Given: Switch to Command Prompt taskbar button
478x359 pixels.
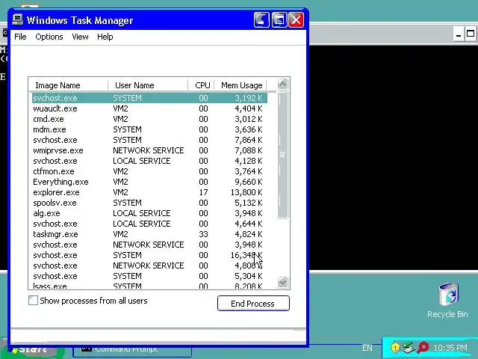Looking at the screenshot, I should (132, 351).
